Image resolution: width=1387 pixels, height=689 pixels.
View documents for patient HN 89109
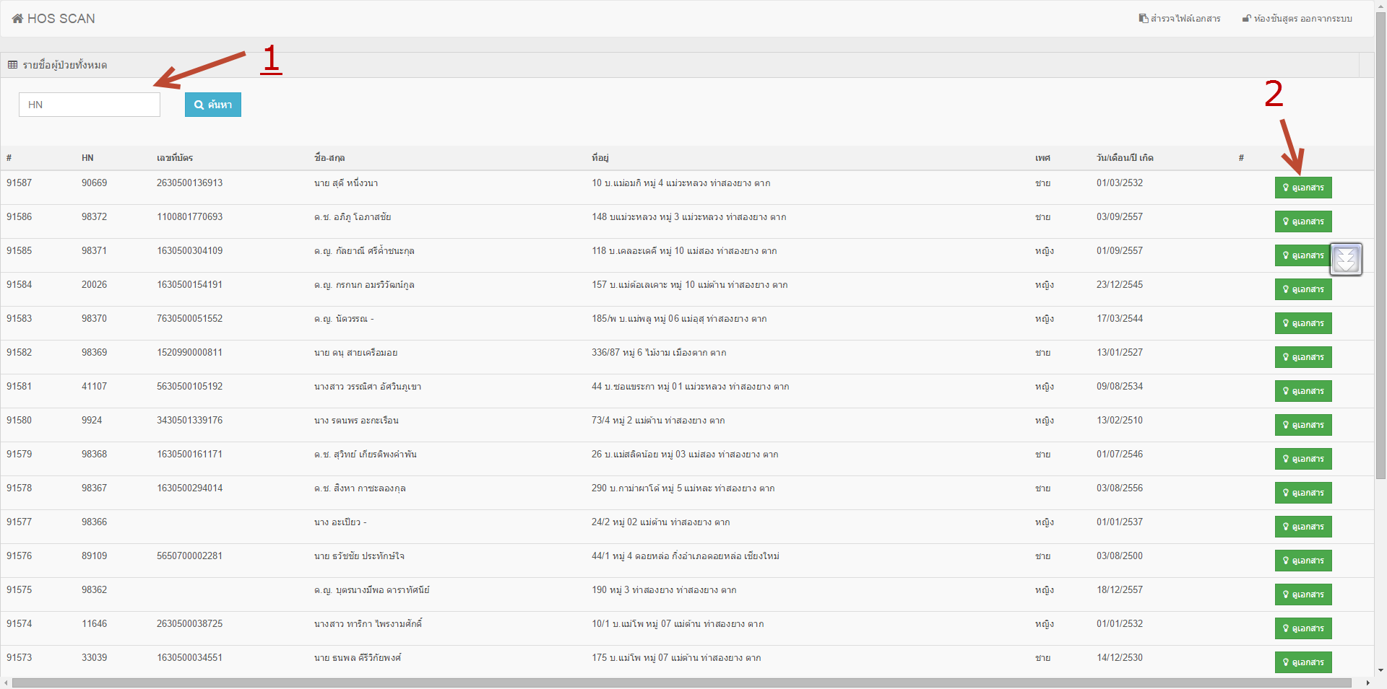pos(1302,561)
